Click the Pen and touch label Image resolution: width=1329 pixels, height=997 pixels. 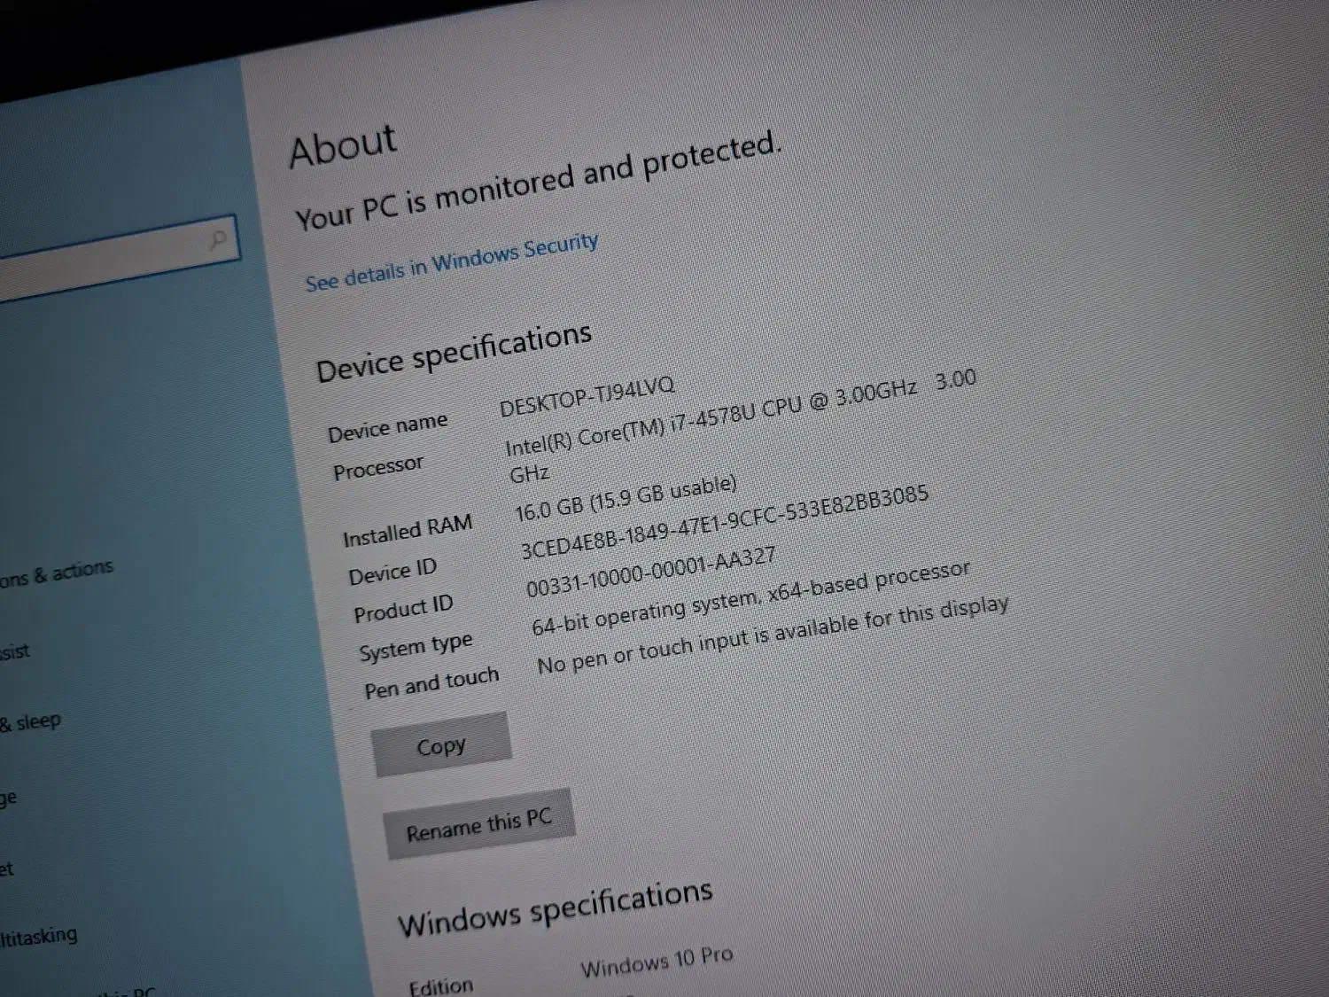click(x=431, y=683)
